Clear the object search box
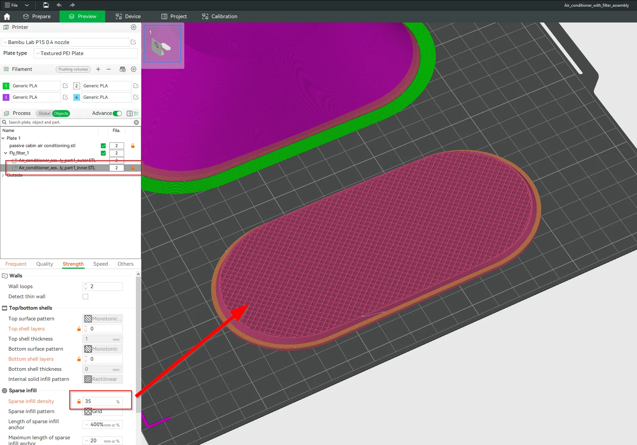This screenshot has height=445, width=637. coord(137,122)
